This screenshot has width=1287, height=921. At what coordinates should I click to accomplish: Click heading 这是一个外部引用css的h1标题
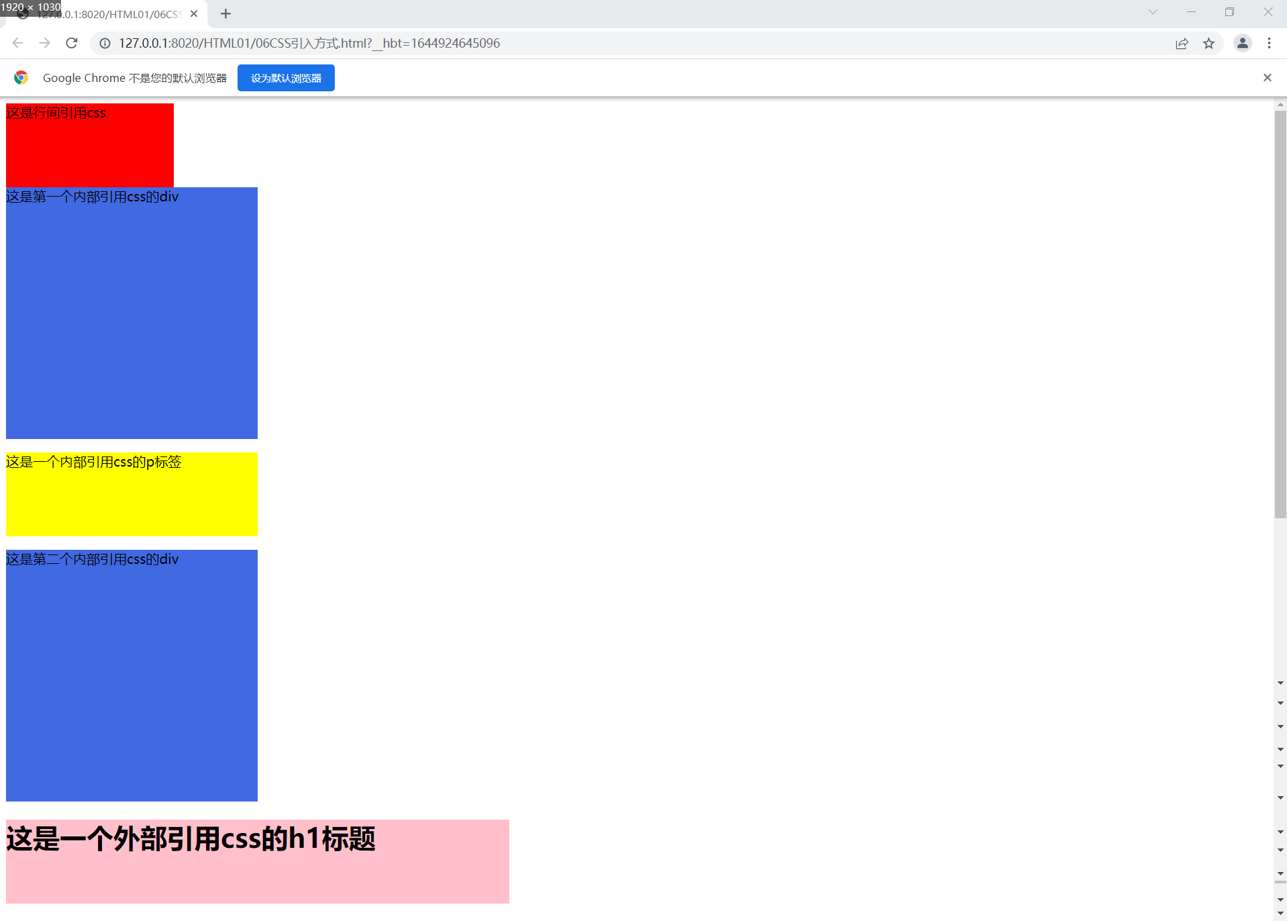coord(191,838)
